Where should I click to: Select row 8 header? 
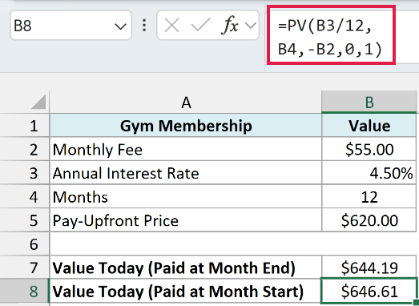tap(25, 291)
